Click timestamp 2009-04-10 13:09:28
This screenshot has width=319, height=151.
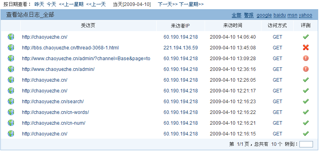pos(233,59)
